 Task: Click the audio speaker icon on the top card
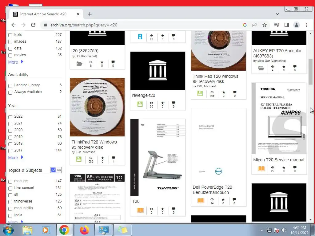(x=140, y=37)
